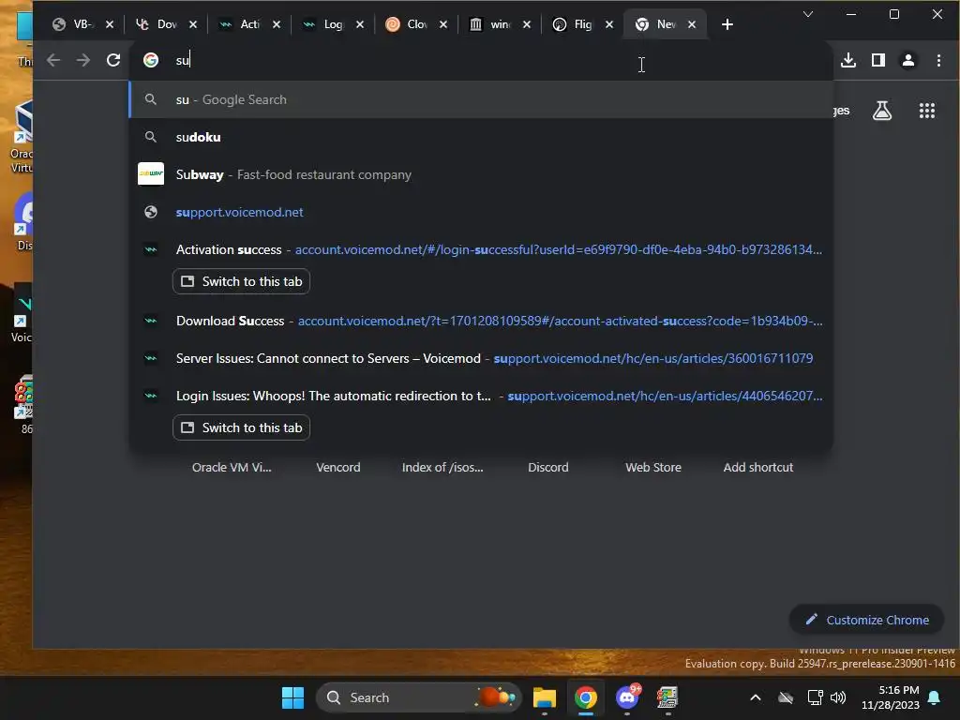This screenshot has width=960, height=720.
Task: Select the 'Activation success' suggestion
Action: [481, 249]
